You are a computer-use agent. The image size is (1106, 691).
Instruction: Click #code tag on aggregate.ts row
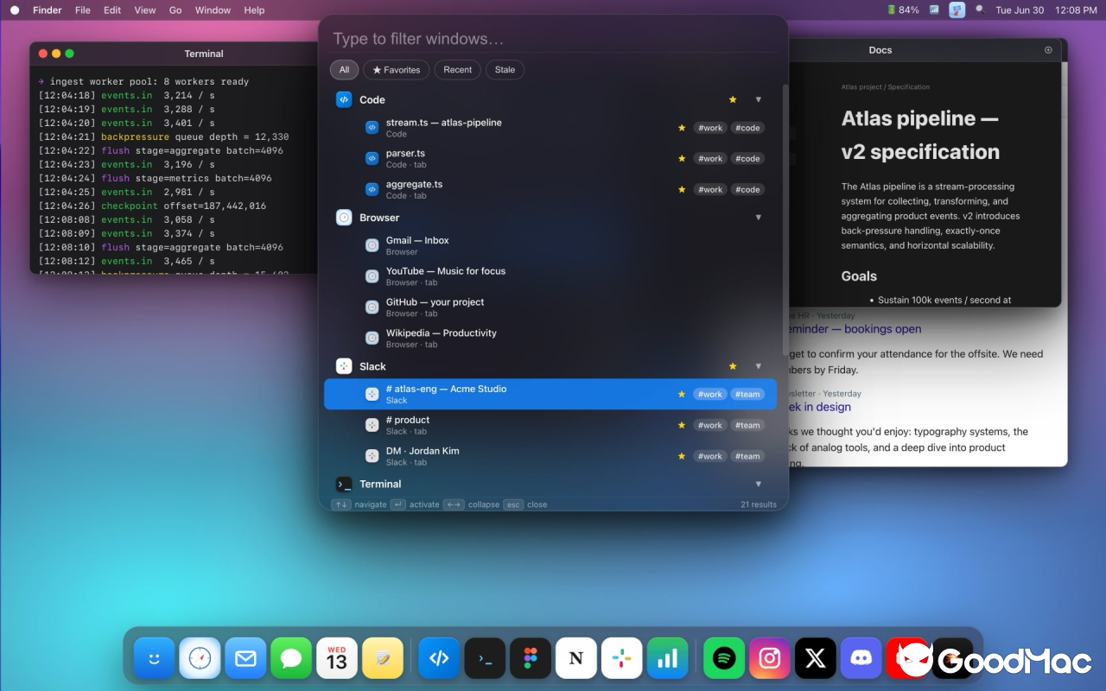click(x=747, y=190)
